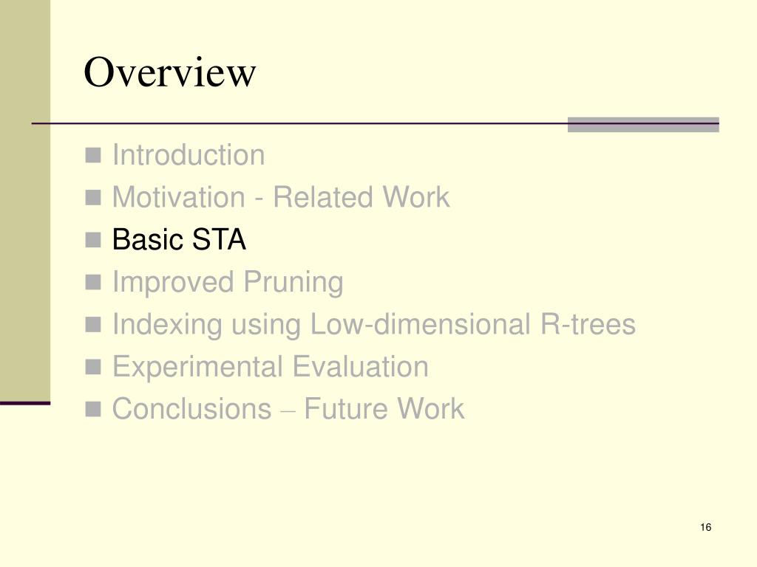The image size is (757, 567).
Task: Click the Motivation - Related Work item
Action: point(280,197)
